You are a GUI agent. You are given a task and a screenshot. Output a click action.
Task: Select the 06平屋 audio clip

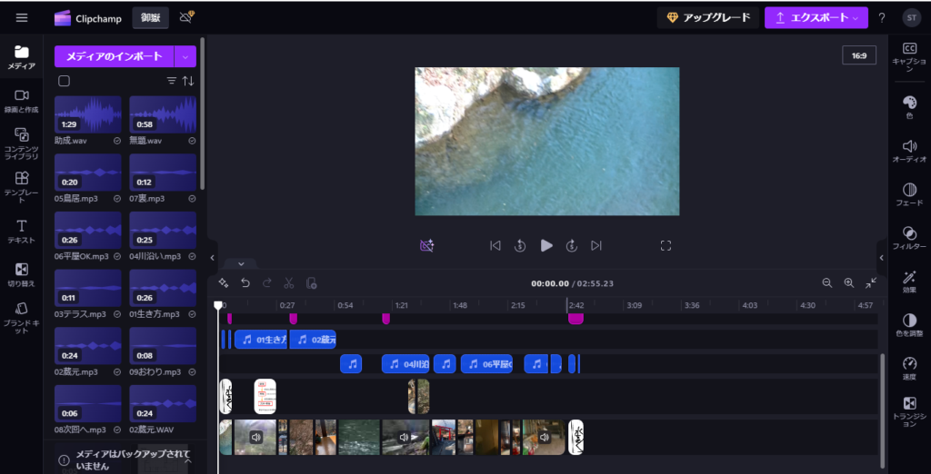[487, 363]
